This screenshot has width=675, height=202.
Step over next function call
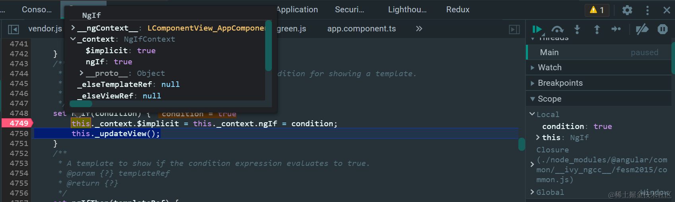click(x=557, y=29)
